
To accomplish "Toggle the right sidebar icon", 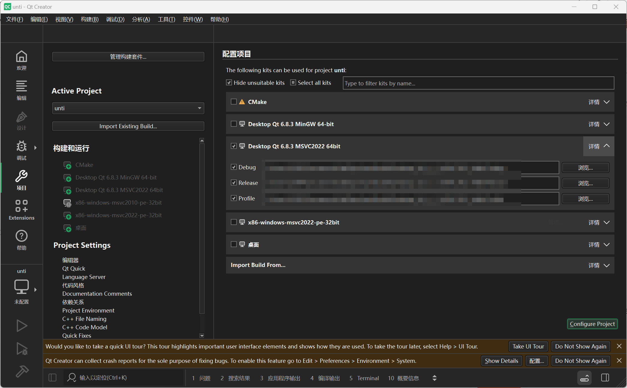I will tap(605, 378).
